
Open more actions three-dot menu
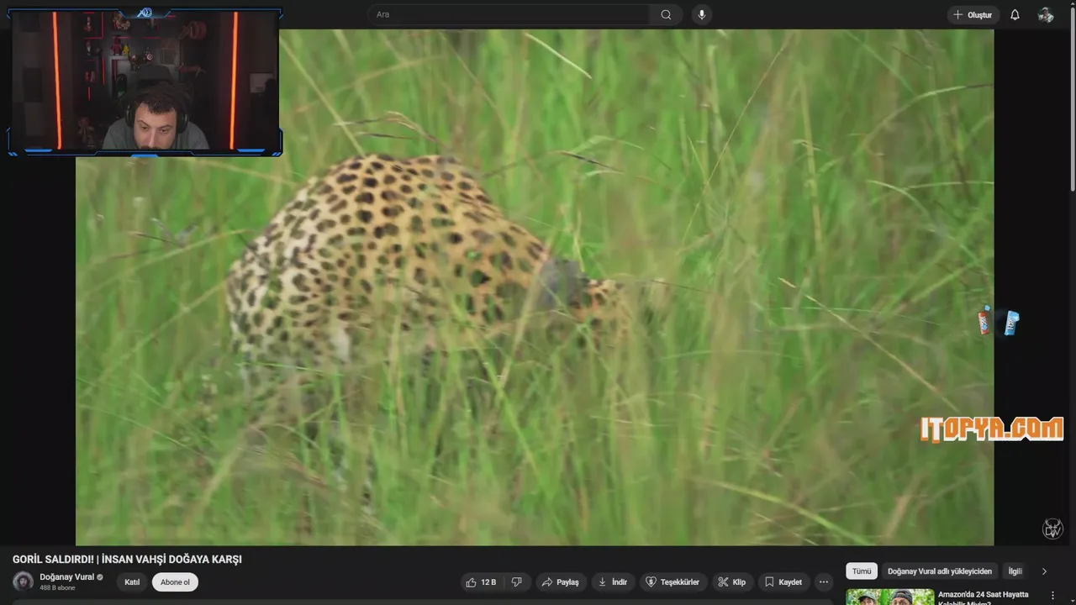pos(824,582)
